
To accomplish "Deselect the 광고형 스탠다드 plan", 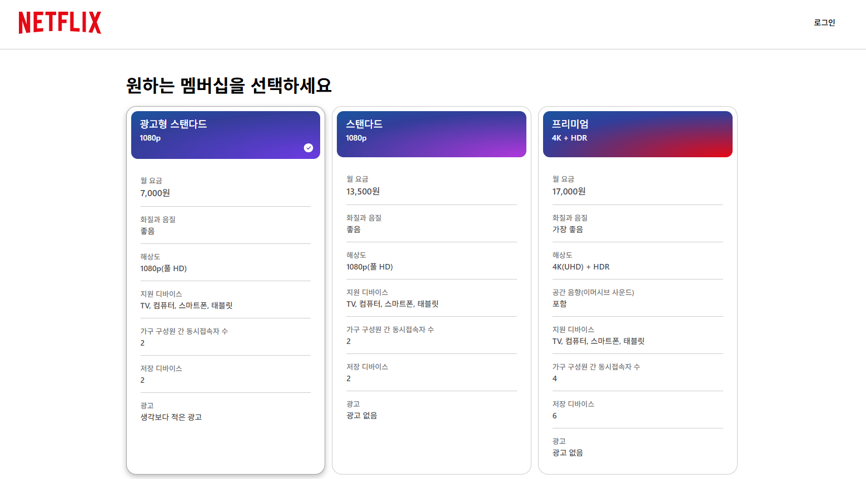I will (225, 289).
